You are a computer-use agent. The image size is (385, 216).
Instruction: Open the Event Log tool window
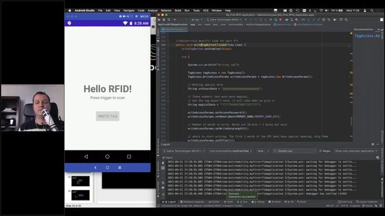pos(345,202)
